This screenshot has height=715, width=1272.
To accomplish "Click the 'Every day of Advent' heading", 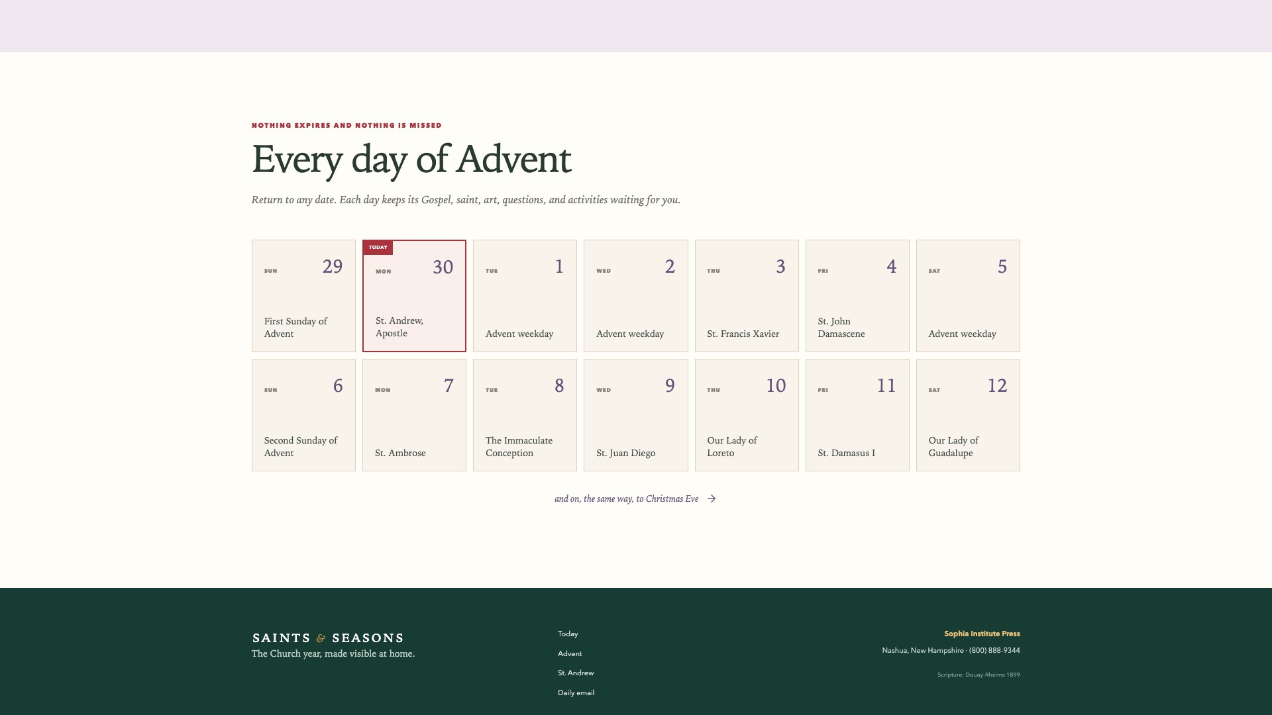I will click(x=411, y=160).
